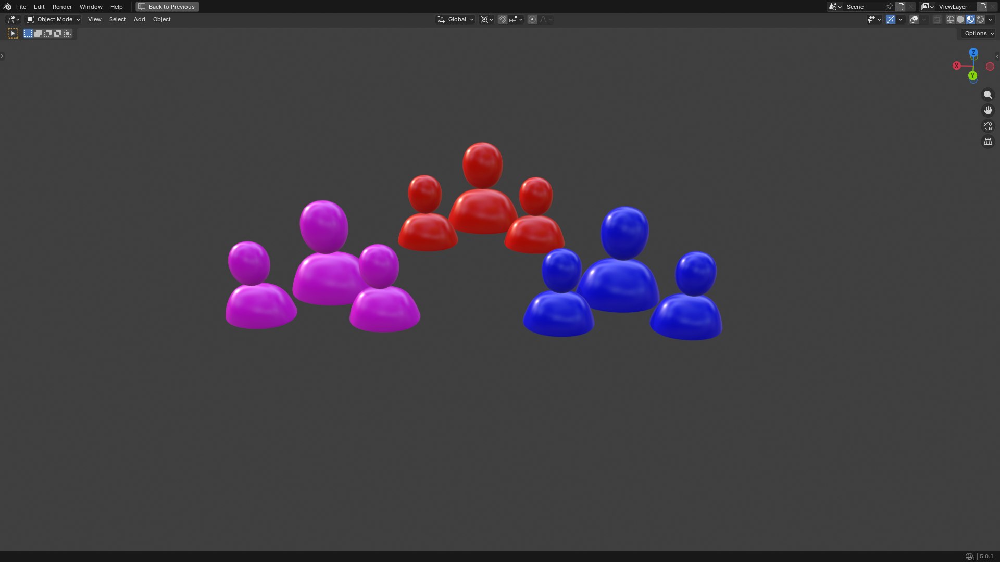Open the selectability and visibility dropdown
Image resolution: width=1000 pixels, height=562 pixels.
[x=874, y=19]
